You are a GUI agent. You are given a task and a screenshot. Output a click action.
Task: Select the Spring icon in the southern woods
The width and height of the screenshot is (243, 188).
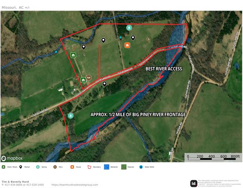(x=71, y=116)
